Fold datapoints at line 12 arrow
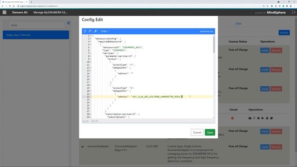This screenshot has height=167, width=297. click(x=90, y=68)
